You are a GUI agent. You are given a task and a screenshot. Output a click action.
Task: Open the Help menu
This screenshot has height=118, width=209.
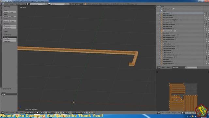24,4
